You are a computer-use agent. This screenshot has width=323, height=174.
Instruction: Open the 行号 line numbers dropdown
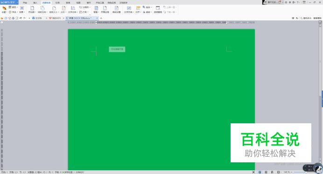click(x=84, y=12)
